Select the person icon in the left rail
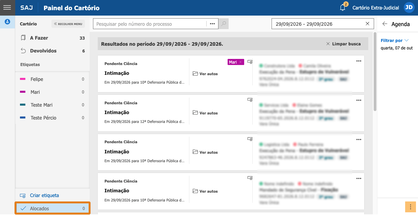Screen dimensions: 418x215 (x=7, y=22)
